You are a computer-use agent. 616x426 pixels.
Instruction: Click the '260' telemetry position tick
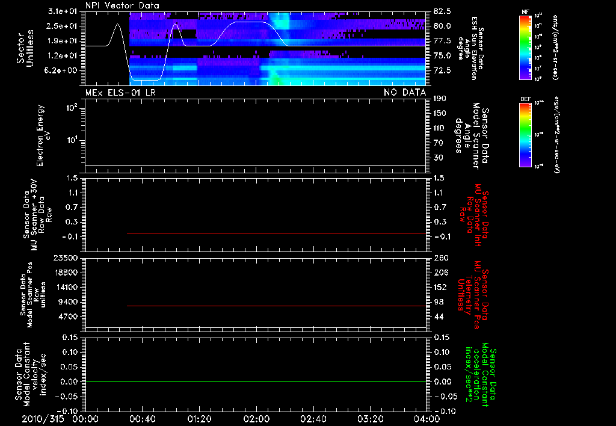pos(440,258)
